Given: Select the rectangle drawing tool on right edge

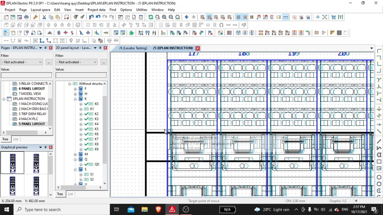Looking at the screenshot, I should point(379,162).
